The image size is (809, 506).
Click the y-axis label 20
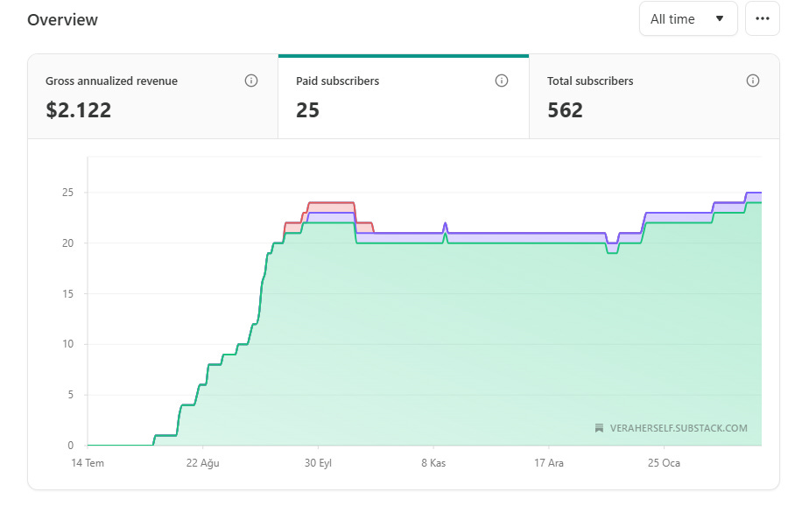(x=68, y=243)
